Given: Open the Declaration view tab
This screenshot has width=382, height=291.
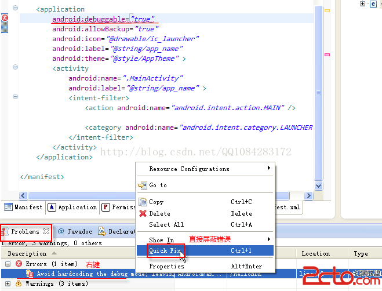Looking at the screenshot, I should point(117,231).
